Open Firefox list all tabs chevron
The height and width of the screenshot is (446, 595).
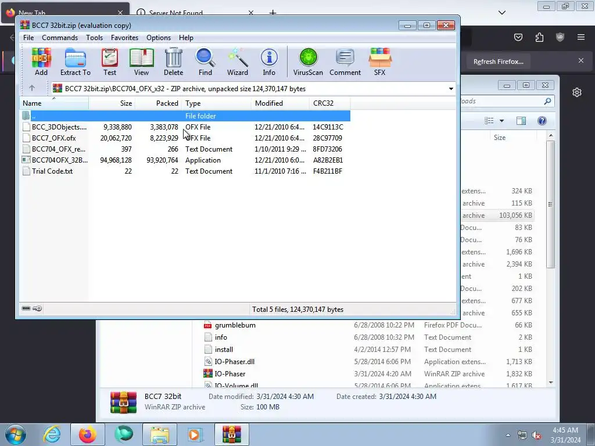tap(502, 13)
